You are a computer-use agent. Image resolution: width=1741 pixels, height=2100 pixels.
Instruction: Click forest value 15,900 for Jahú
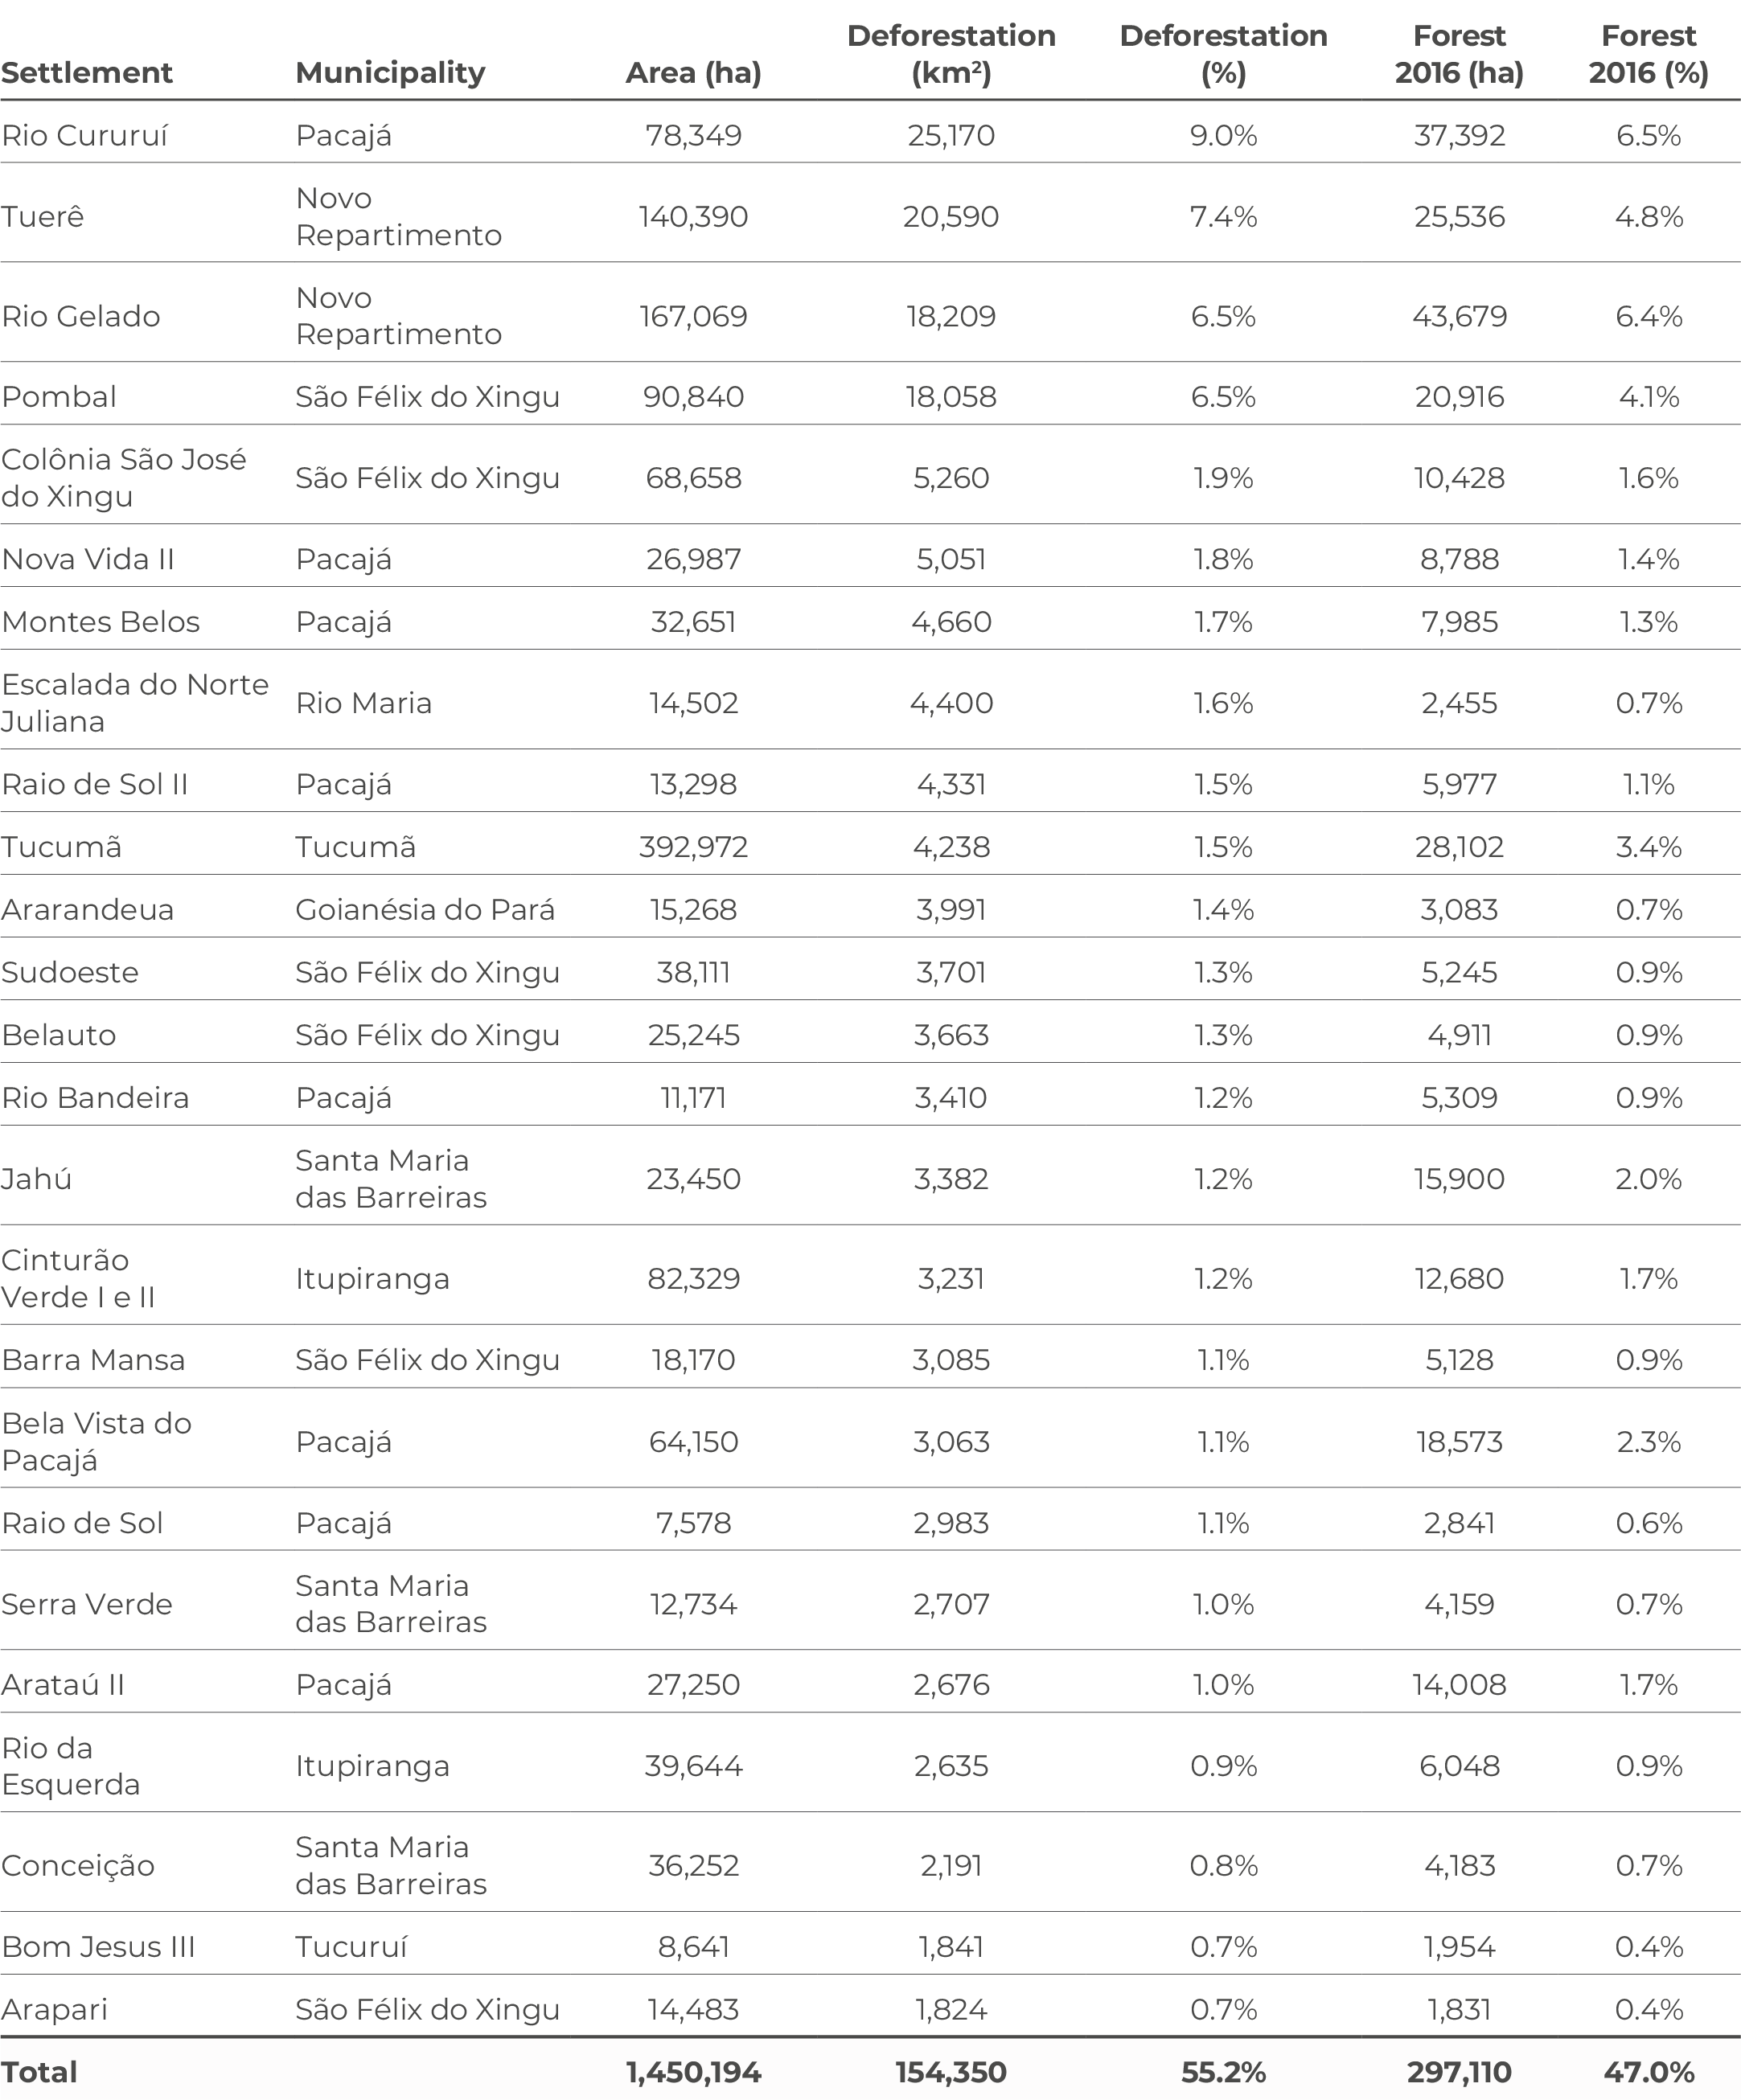point(1459,1179)
